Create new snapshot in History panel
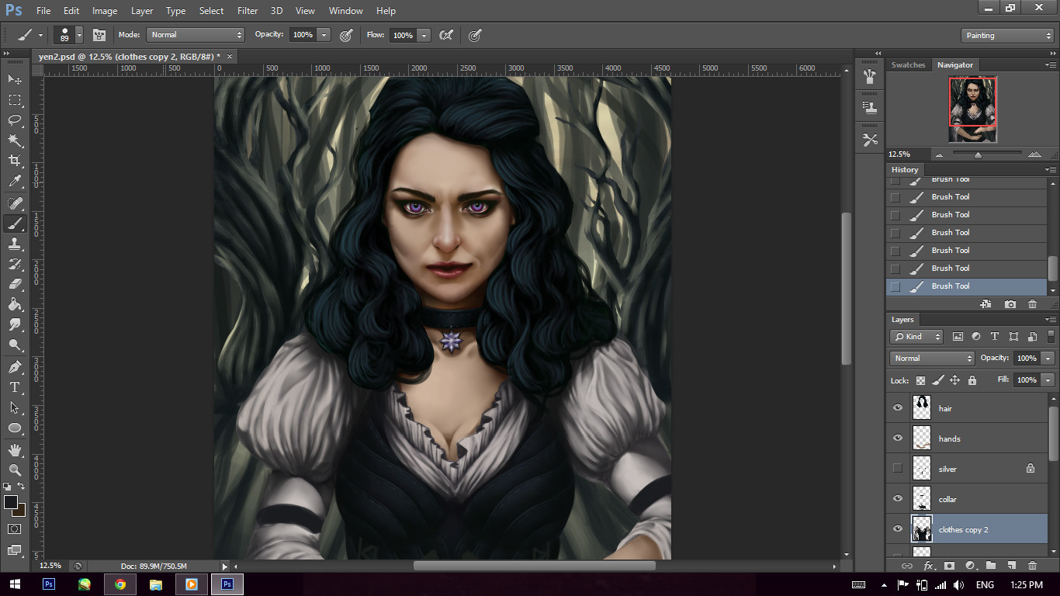The width and height of the screenshot is (1060, 596). click(1010, 304)
